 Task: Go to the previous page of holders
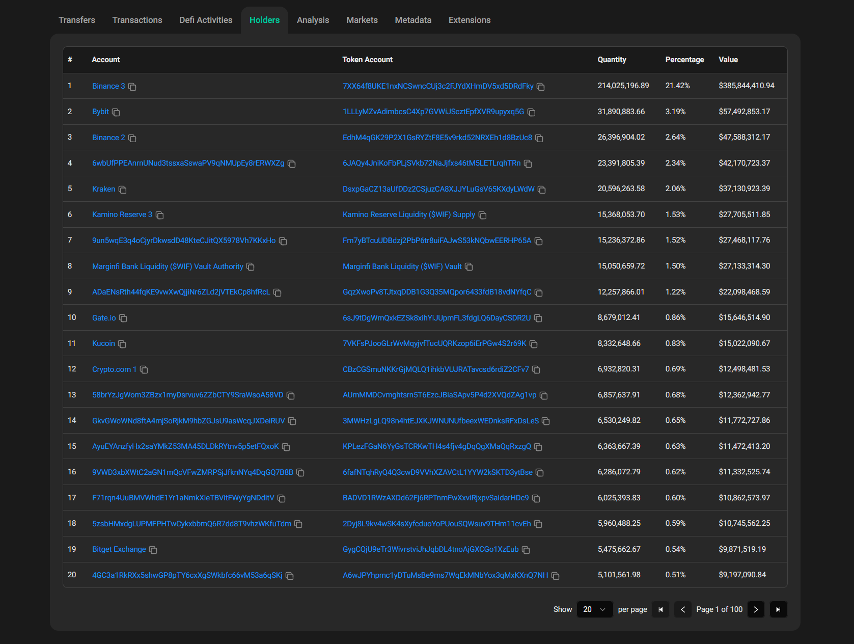click(683, 609)
